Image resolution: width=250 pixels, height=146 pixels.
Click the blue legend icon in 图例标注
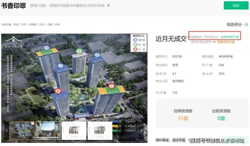tap(135, 40)
